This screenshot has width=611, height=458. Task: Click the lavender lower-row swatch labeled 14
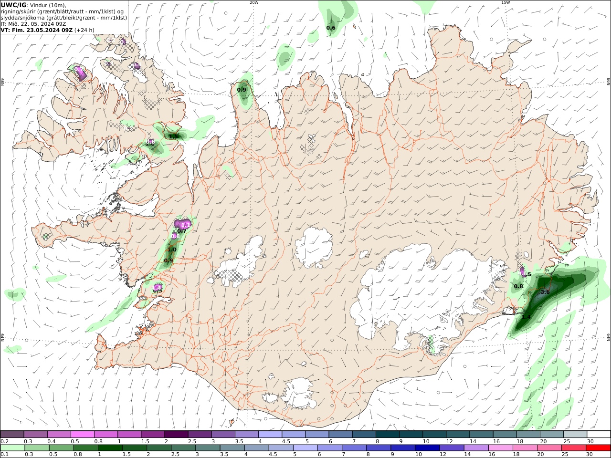coord(476,448)
